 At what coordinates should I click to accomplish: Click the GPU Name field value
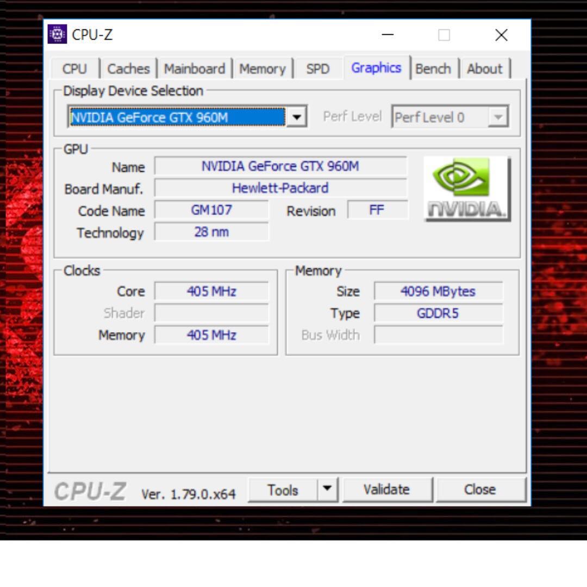(280, 166)
